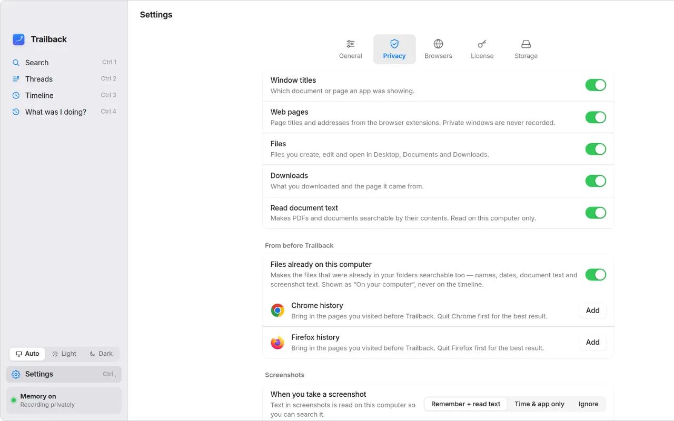Go to Timeline in the sidebar

coord(64,95)
